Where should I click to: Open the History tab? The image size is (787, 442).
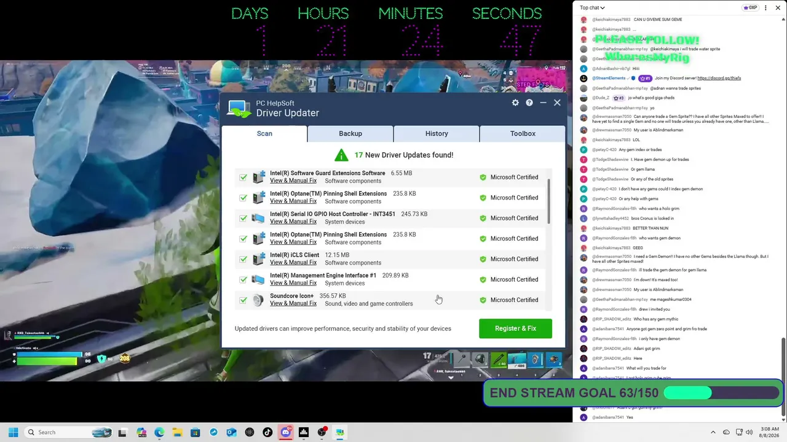pos(437,133)
